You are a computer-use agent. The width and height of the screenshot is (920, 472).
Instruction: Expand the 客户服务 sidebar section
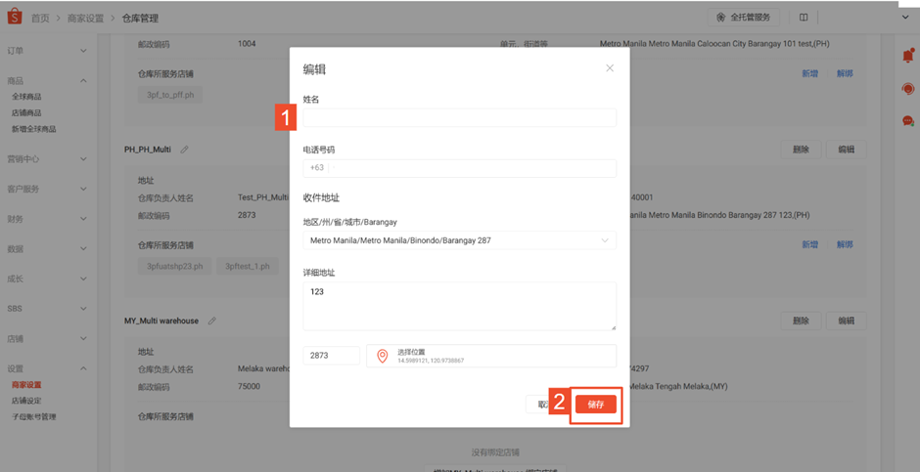48,190
